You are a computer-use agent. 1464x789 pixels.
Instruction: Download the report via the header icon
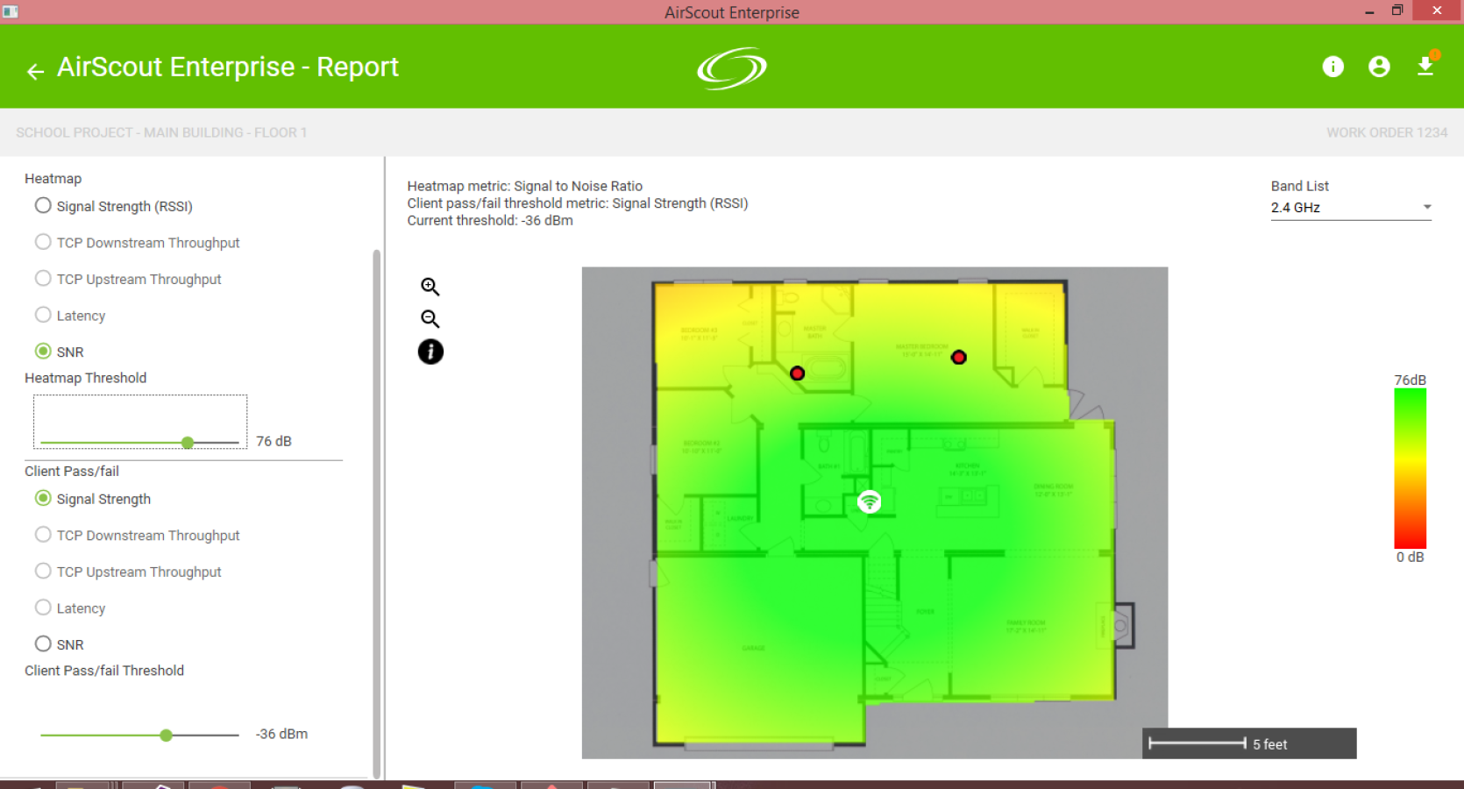1425,67
